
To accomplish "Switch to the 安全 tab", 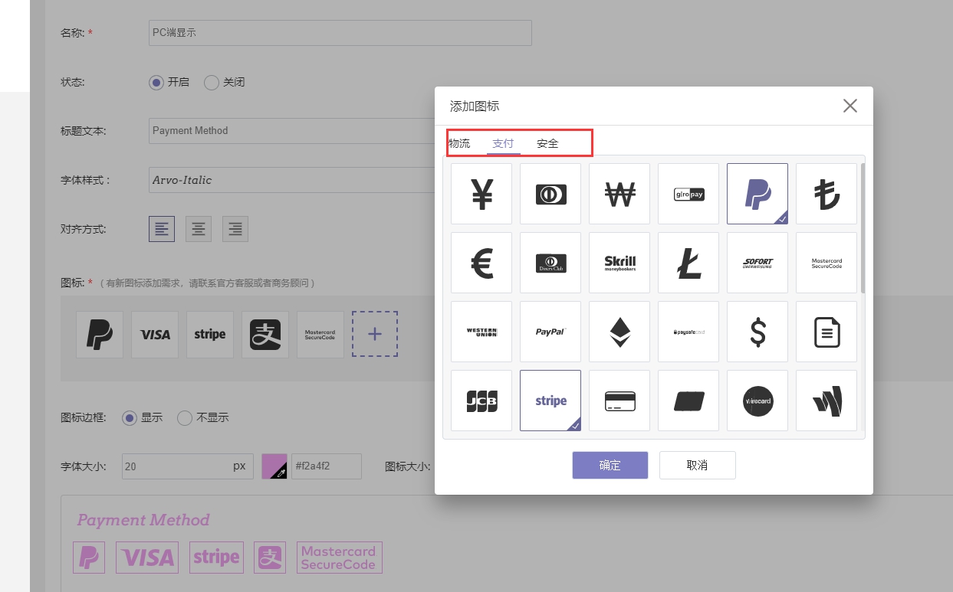I will point(547,144).
